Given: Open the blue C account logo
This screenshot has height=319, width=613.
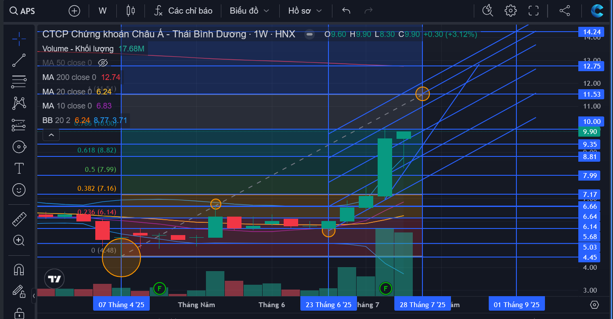Looking at the screenshot, I should 597,11.
